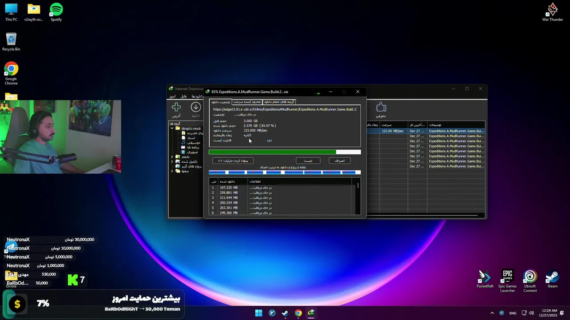Screen dimensions: 570x320
Task: Launch Spotify from the desktop
Action: (56, 12)
